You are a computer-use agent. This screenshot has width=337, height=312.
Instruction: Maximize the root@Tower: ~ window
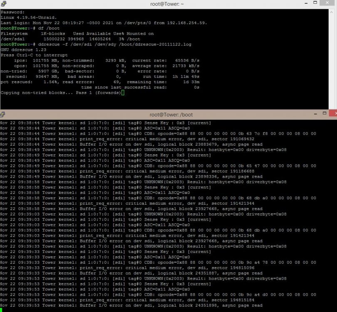tap(315, 3)
